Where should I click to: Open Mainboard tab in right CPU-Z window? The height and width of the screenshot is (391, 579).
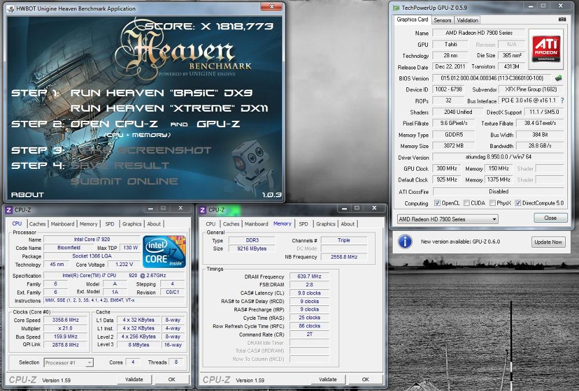(256, 224)
